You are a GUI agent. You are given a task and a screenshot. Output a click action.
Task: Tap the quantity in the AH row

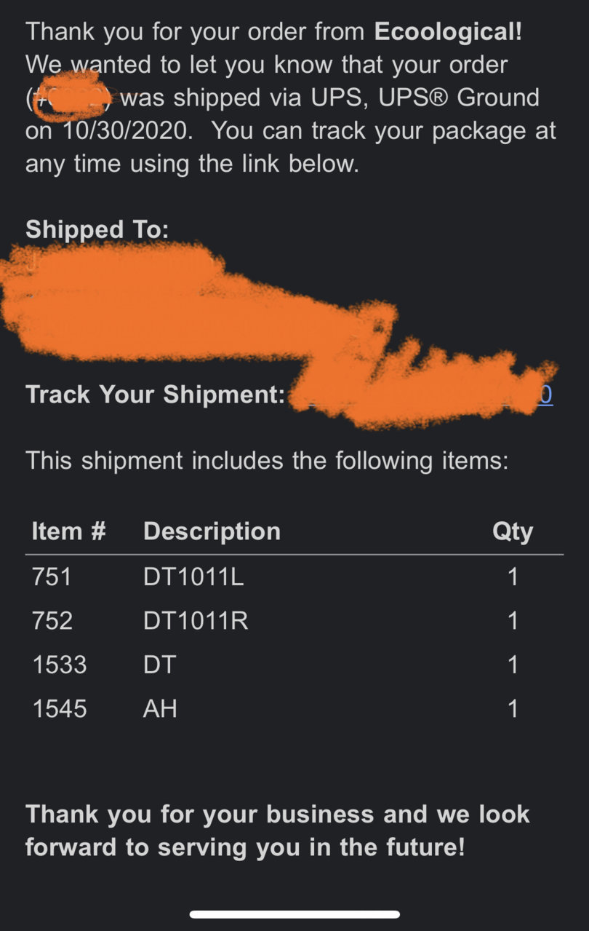[x=513, y=708]
